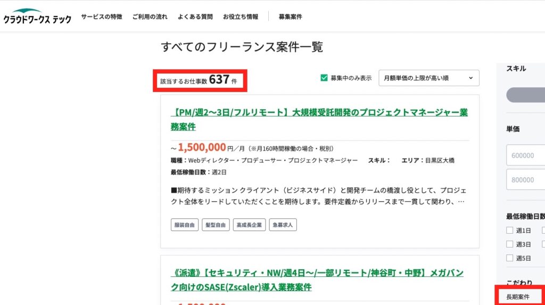The height and width of the screenshot is (305, 545).
Task: Click the CrowdWorks Tech logo
Action: pos(37,16)
